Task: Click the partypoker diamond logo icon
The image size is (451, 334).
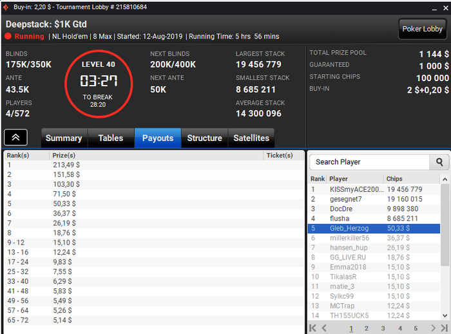Action: (5, 7)
